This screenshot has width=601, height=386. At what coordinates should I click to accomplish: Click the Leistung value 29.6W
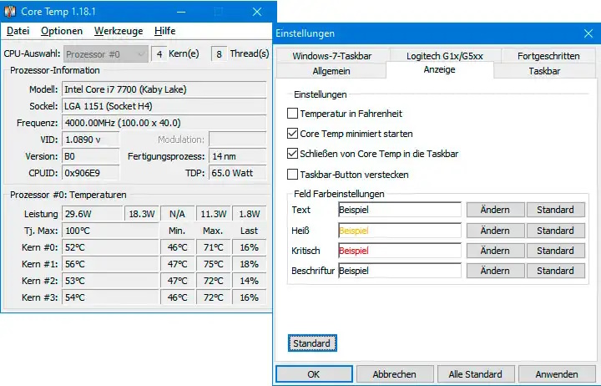(93, 214)
